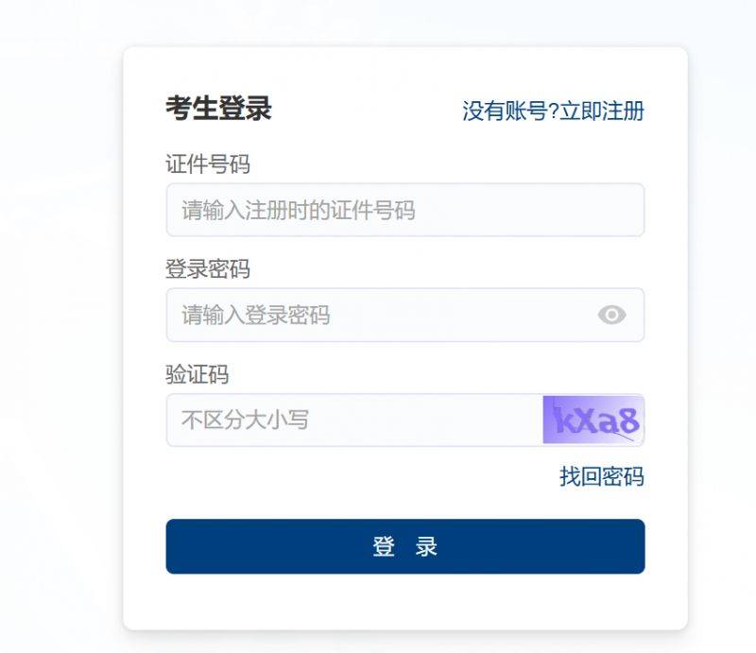756x653 pixels.
Task: Click the 不区分大小写 placeholder field
Action: [245, 420]
